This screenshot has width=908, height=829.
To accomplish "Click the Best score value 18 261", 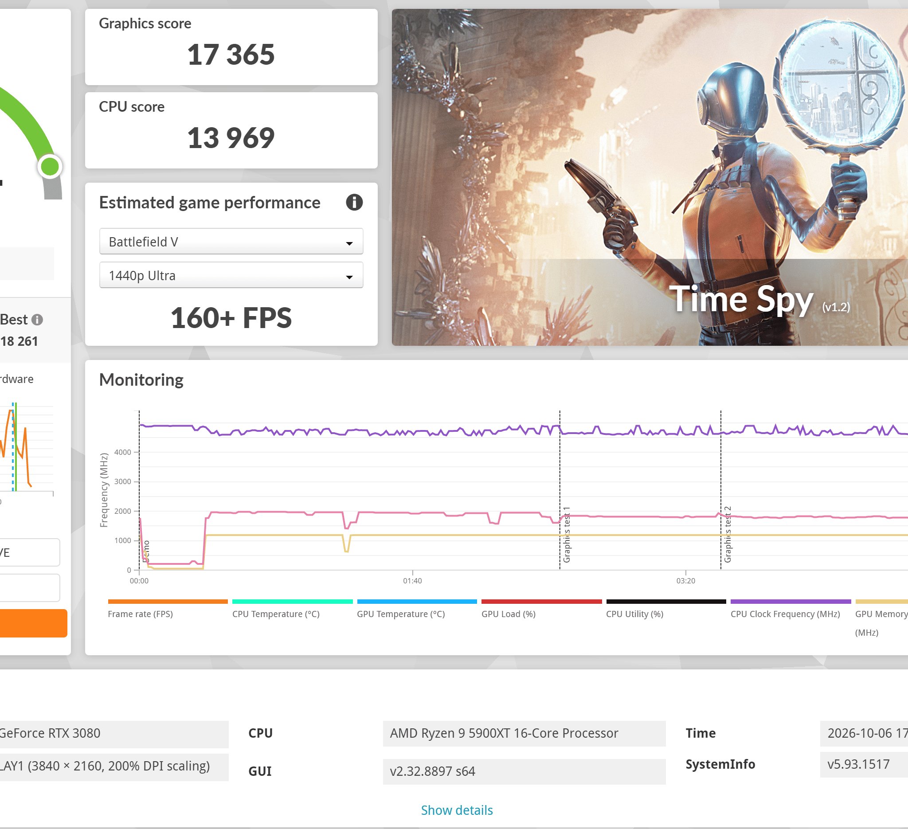I will click(19, 341).
